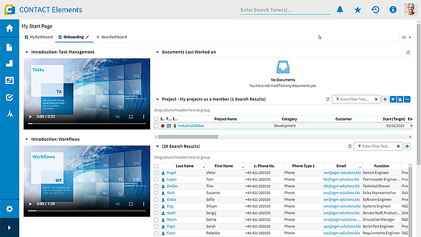The image size is (421, 237).
Task: Mute the Tasks video
Action: point(118,117)
